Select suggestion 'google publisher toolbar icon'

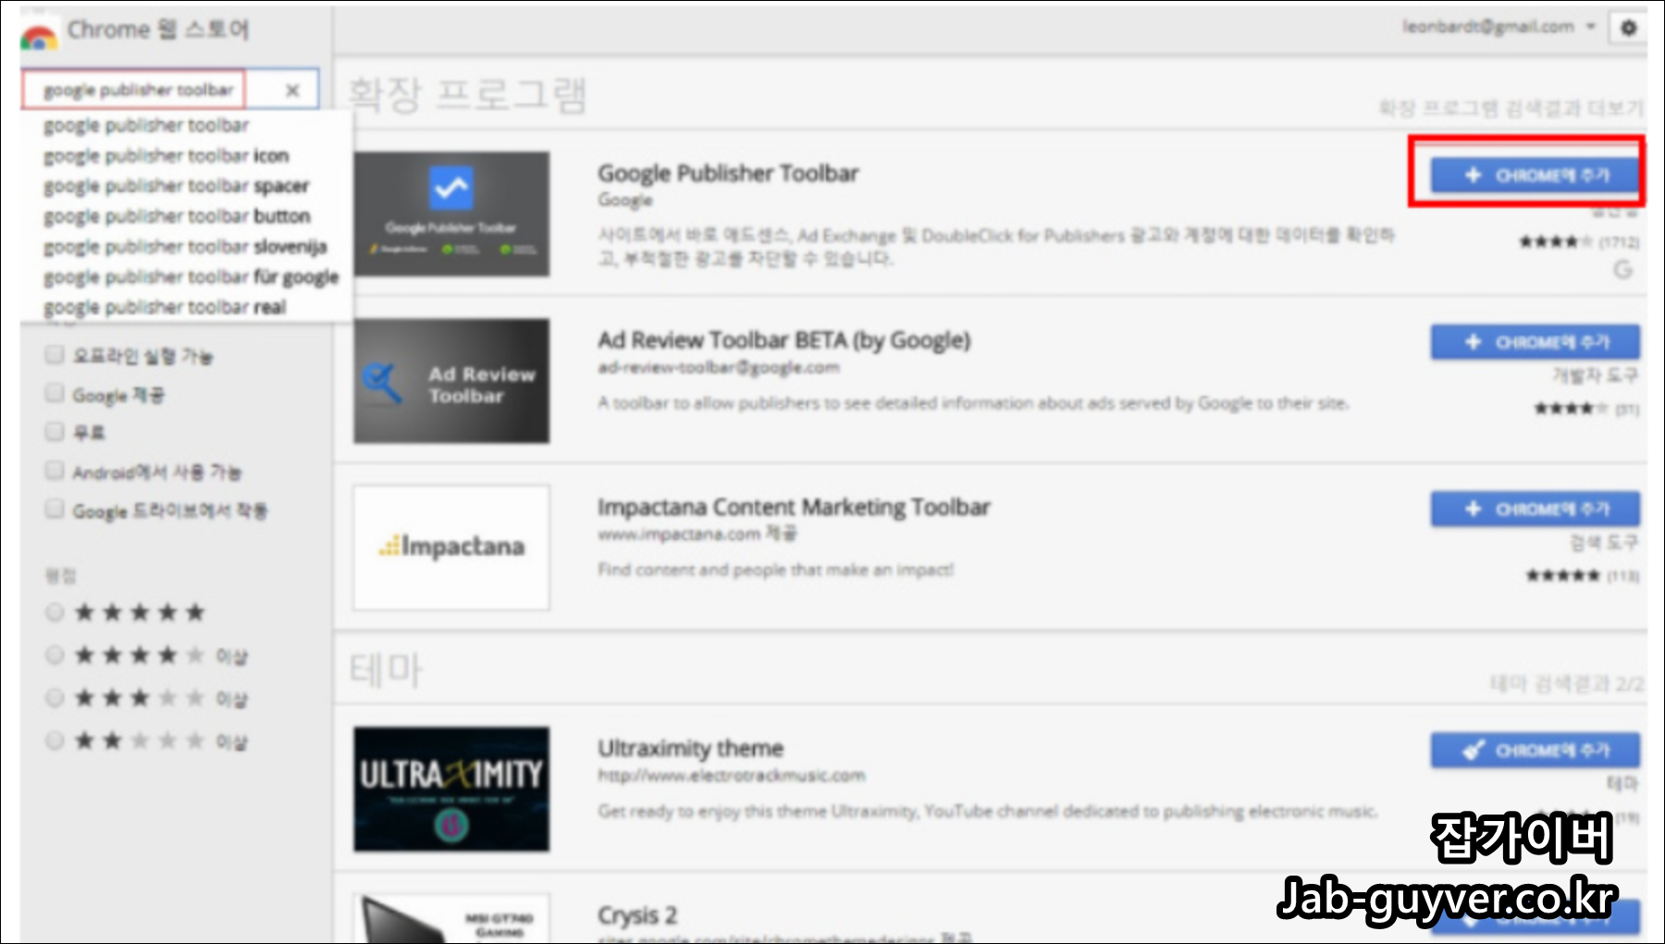point(166,155)
